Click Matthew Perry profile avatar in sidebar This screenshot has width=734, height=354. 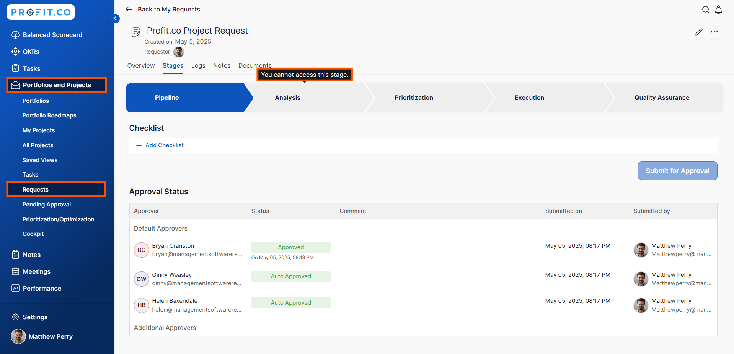[x=18, y=336]
